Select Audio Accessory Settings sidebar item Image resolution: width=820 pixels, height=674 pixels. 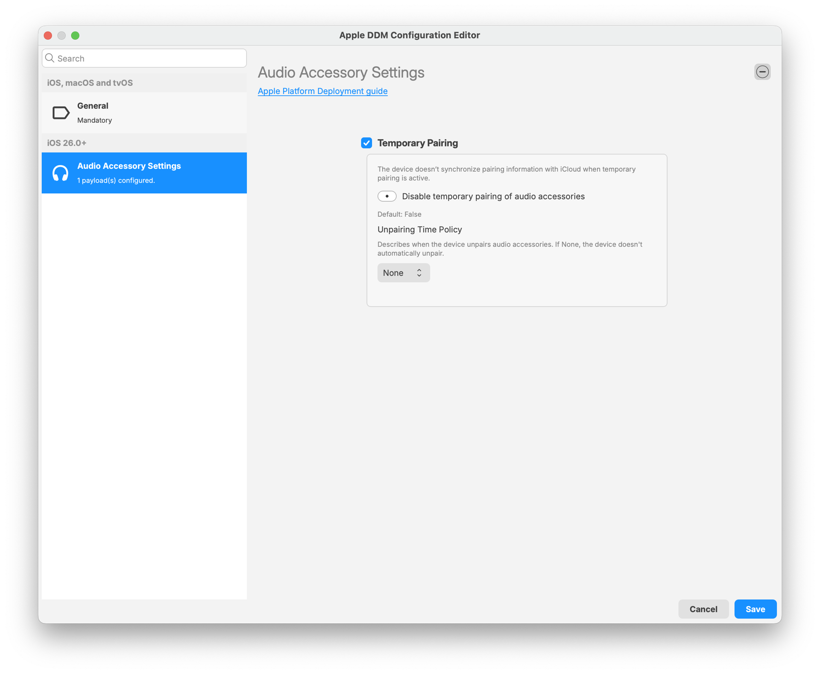(x=144, y=173)
